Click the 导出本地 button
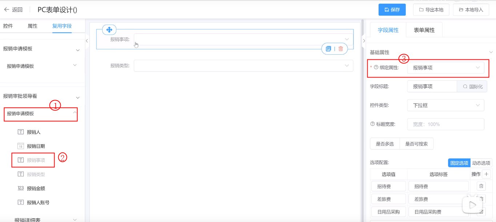Image resolution: width=496 pixels, height=222 pixels. 431,10
